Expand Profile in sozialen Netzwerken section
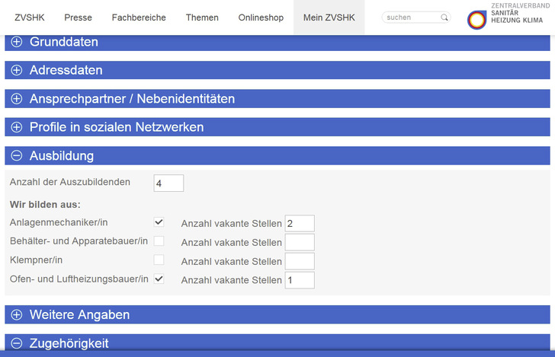Screen dimensions: 555x357 click(x=277, y=127)
